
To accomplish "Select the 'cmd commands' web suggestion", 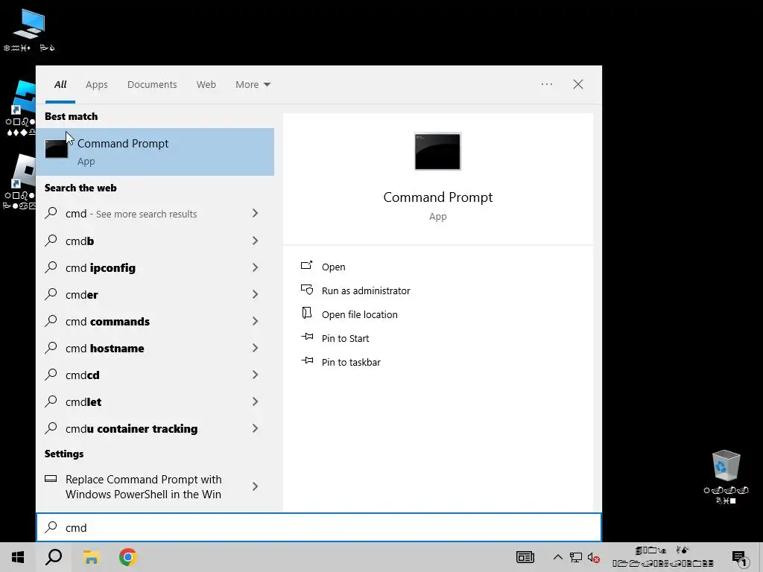I will 155,321.
